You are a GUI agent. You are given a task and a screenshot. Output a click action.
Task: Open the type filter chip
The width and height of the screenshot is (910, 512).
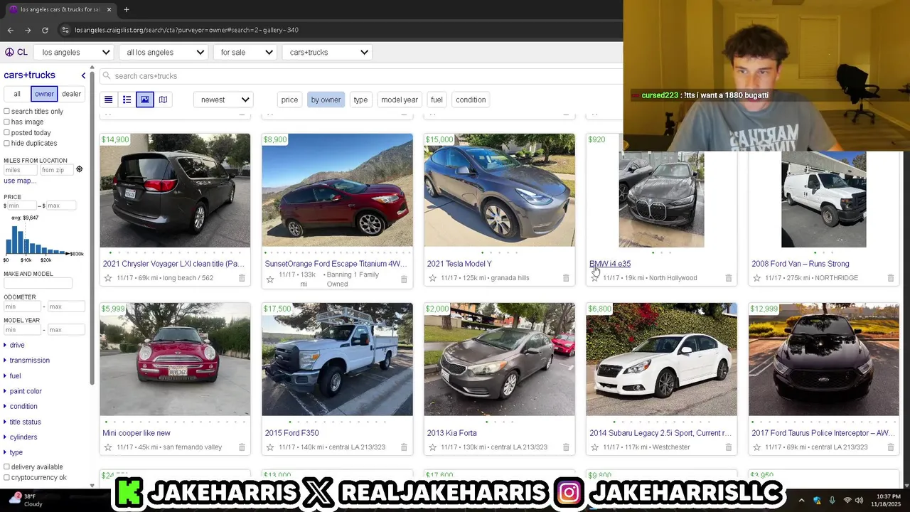click(x=360, y=100)
